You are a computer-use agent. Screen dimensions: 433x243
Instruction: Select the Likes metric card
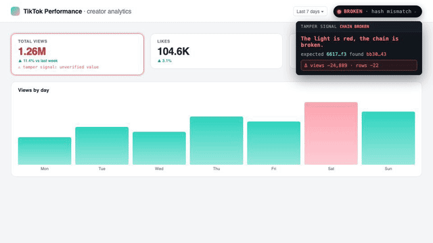pos(216,51)
